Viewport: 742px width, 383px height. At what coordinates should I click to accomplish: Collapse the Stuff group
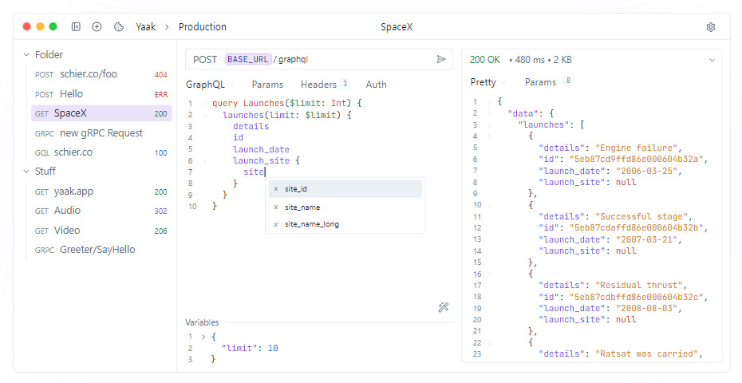tap(26, 172)
